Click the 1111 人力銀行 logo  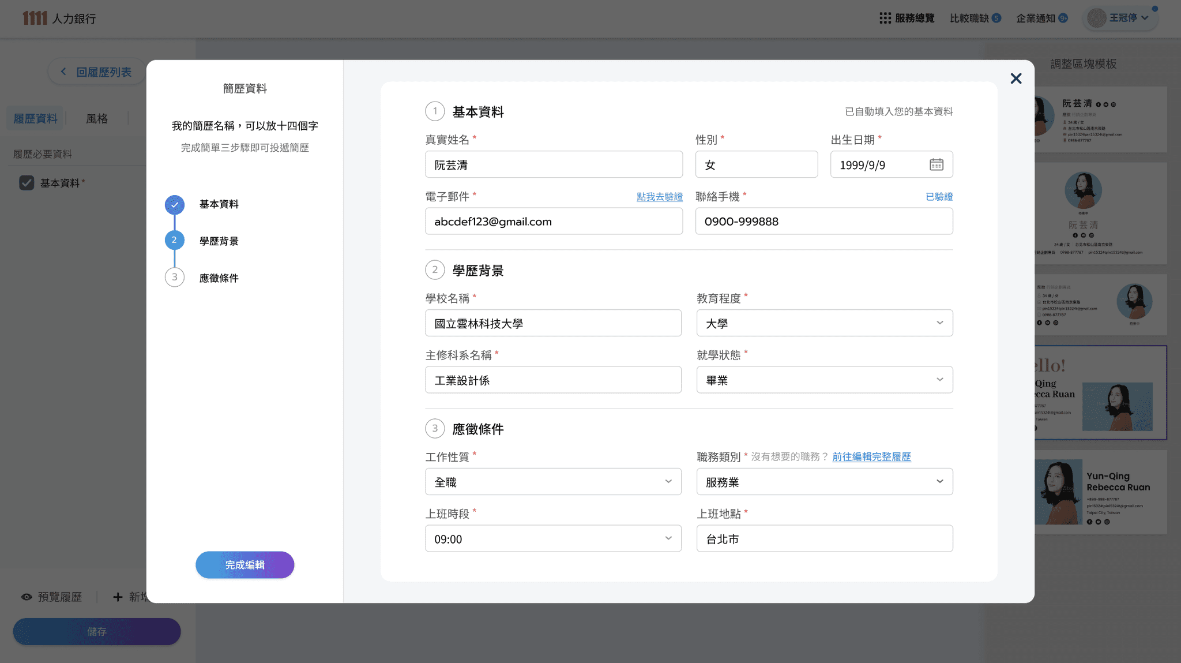[x=59, y=18]
